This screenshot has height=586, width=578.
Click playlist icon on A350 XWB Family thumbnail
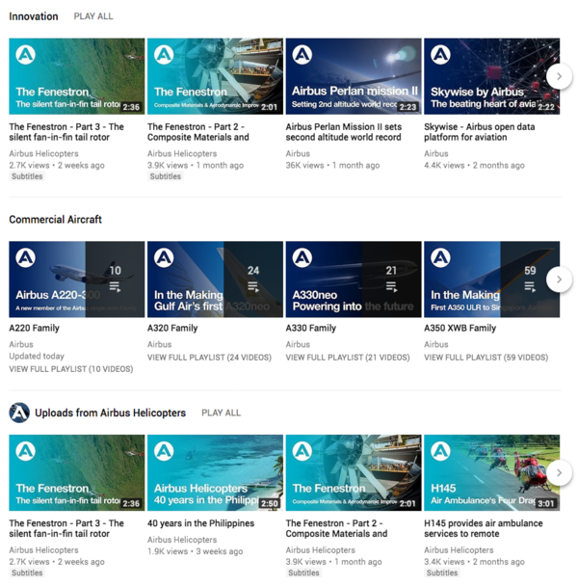(530, 287)
